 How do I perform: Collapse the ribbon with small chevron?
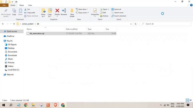188,5
